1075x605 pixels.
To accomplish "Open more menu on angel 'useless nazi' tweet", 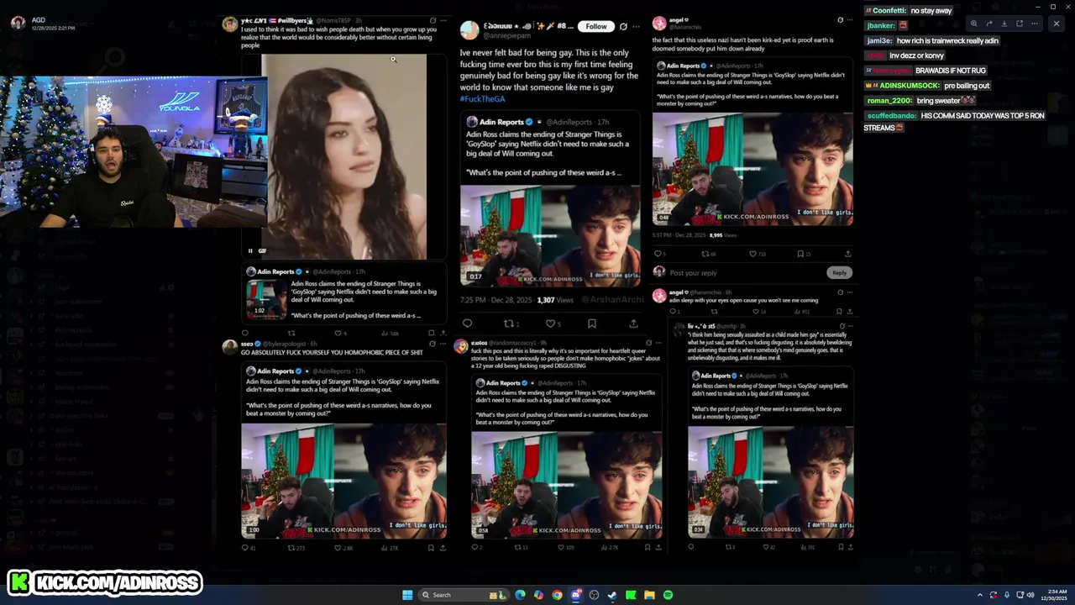I will [851, 20].
